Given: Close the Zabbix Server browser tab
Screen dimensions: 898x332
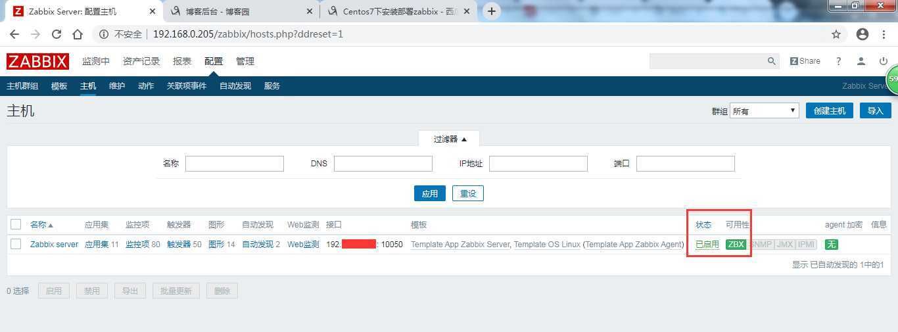Looking at the screenshot, I should click(153, 11).
